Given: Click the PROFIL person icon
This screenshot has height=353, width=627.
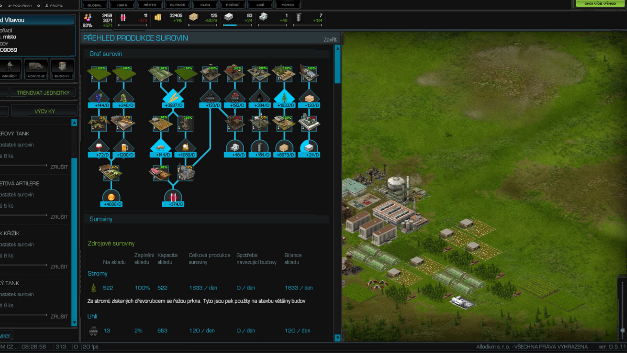Looking at the screenshot, I should 46,5.
